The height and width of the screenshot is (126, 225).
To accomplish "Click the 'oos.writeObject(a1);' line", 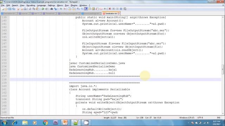I will (x=98, y=37).
